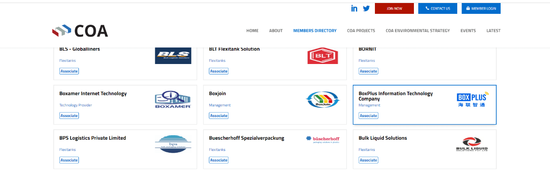
Task: Open the COA Projects menu item
Action: [x=361, y=31]
